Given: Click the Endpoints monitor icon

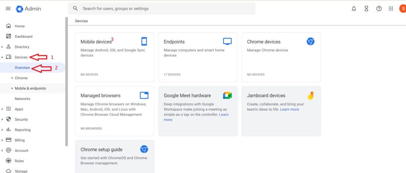Looking at the screenshot, I should (227, 41).
